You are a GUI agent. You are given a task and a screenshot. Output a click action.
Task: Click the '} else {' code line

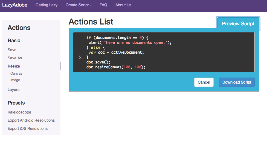point(96,47)
